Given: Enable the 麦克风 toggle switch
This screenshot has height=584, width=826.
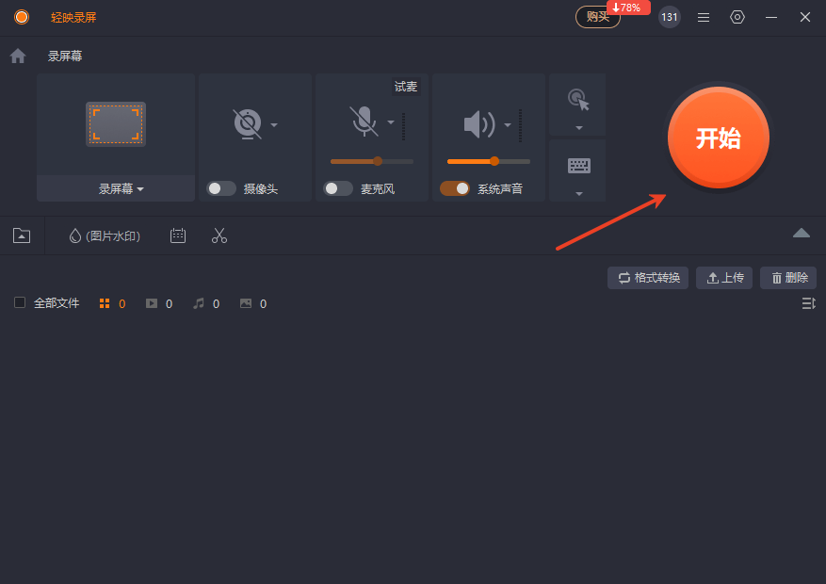Looking at the screenshot, I should coord(338,188).
